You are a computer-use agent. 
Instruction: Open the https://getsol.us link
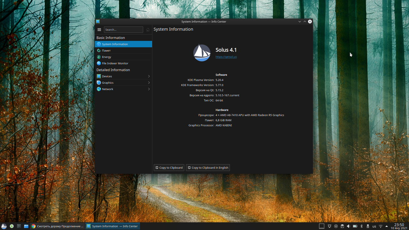[x=226, y=57]
